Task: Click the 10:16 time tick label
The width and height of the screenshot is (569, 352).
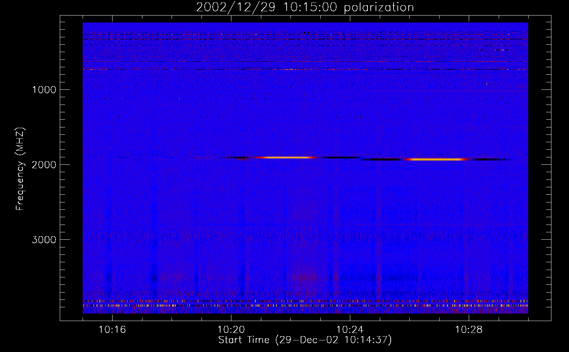Action: (x=112, y=330)
